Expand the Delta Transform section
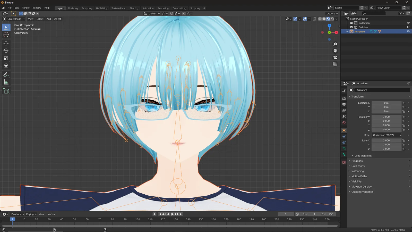Image resolution: width=412 pixels, height=232 pixels. pos(362,155)
